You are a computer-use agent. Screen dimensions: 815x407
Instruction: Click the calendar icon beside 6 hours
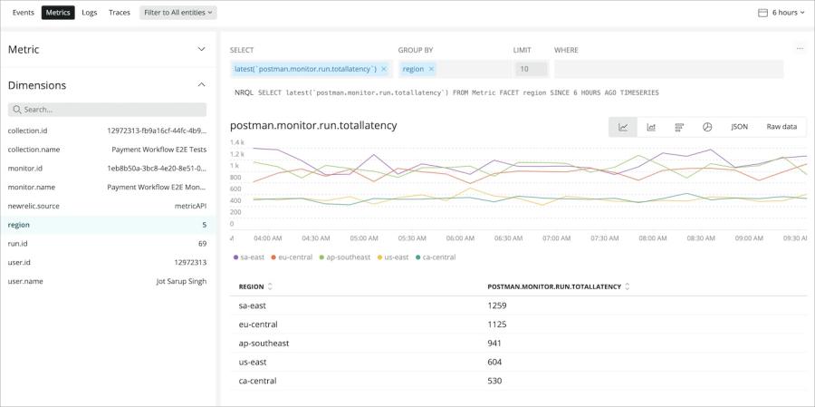[762, 13]
